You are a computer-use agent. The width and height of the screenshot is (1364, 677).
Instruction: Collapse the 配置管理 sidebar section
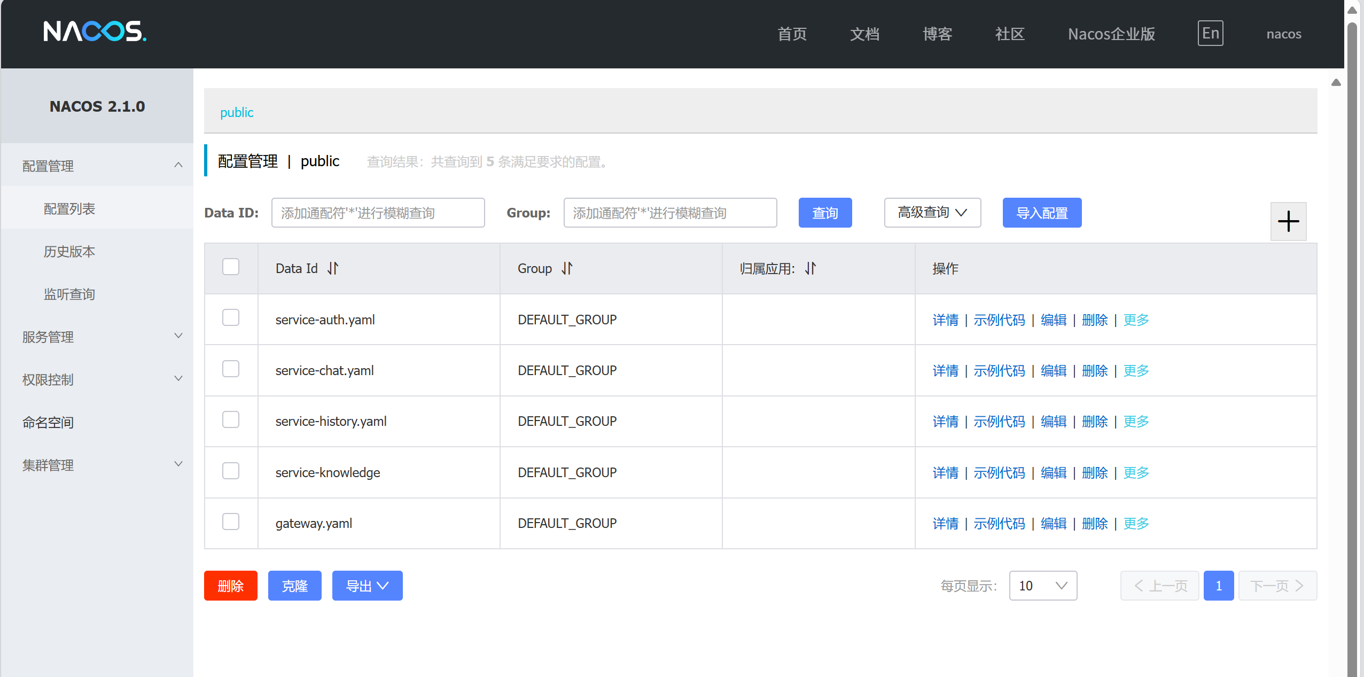click(x=97, y=165)
